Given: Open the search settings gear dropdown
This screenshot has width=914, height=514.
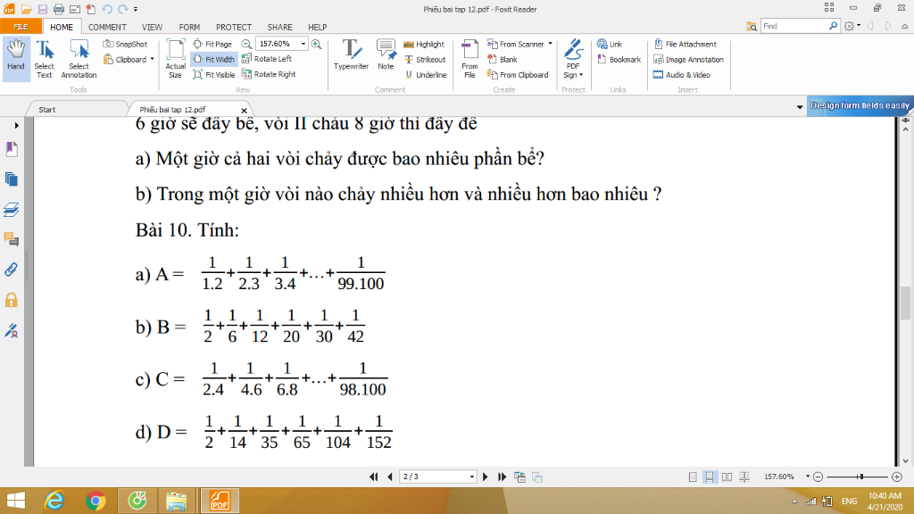Looking at the screenshot, I should point(852,26).
